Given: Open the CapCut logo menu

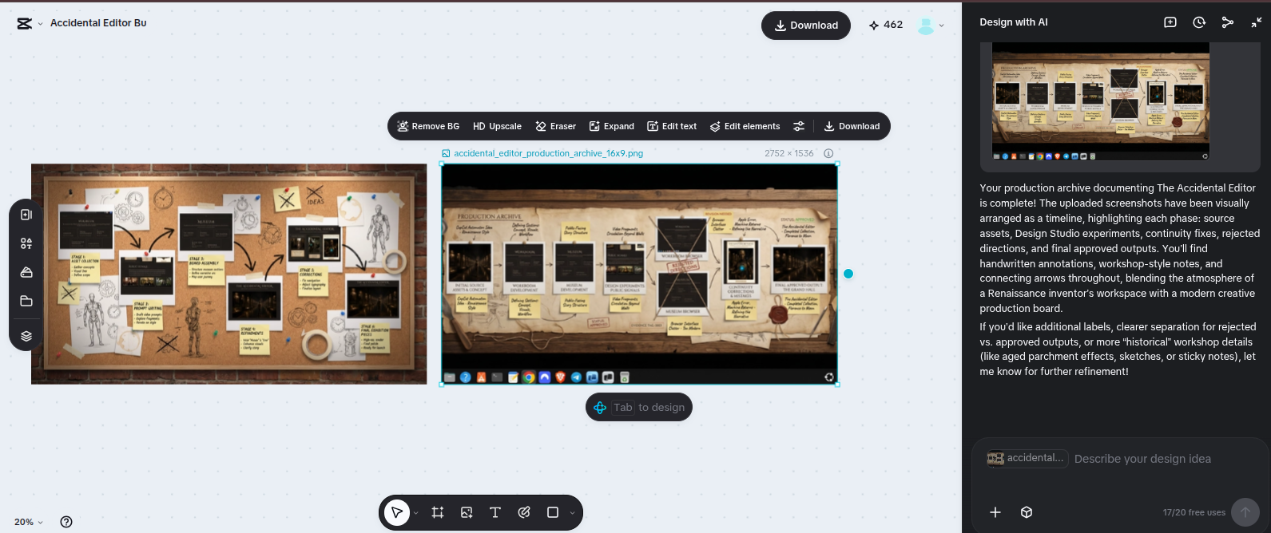Looking at the screenshot, I should (24, 23).
